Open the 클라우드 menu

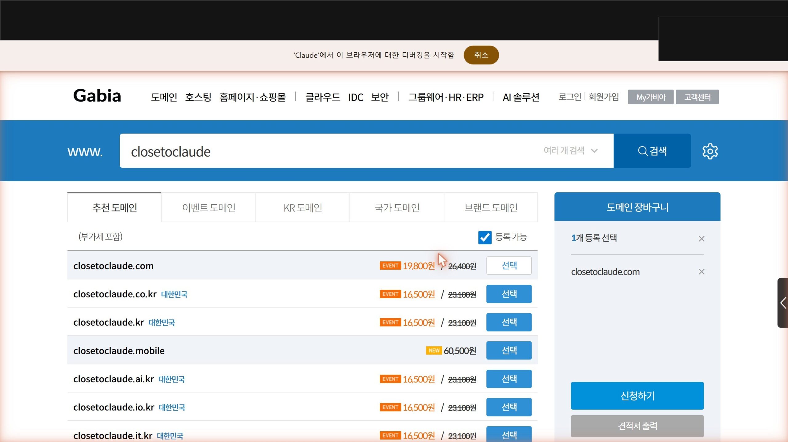tap(323, 97)
